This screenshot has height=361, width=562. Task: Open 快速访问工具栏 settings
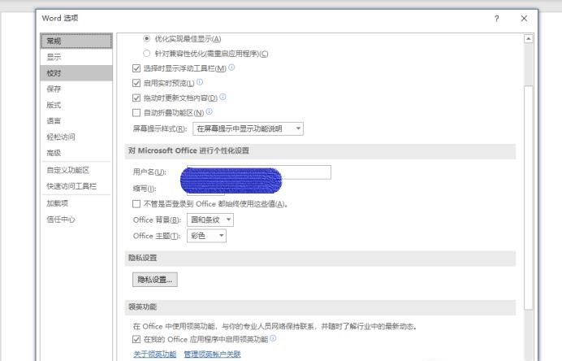point(76,186)
